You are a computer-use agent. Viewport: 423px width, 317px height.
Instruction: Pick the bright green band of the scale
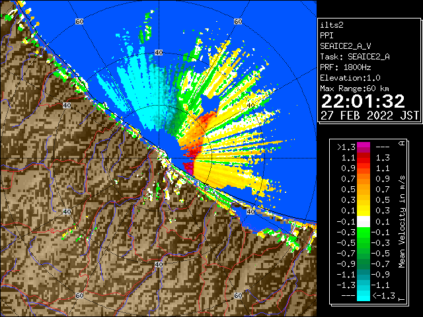[364, 232]
